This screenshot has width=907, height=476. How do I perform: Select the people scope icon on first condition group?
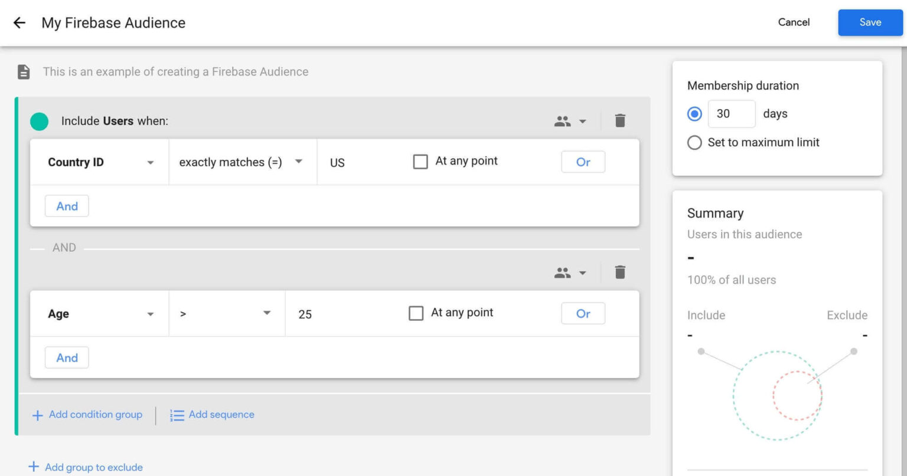pos(563,120)
